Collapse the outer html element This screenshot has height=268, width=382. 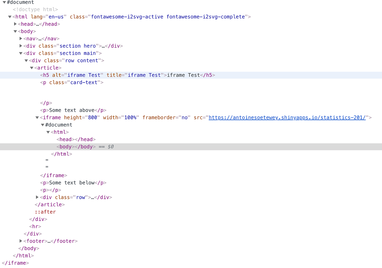click(x=10, y=17)
